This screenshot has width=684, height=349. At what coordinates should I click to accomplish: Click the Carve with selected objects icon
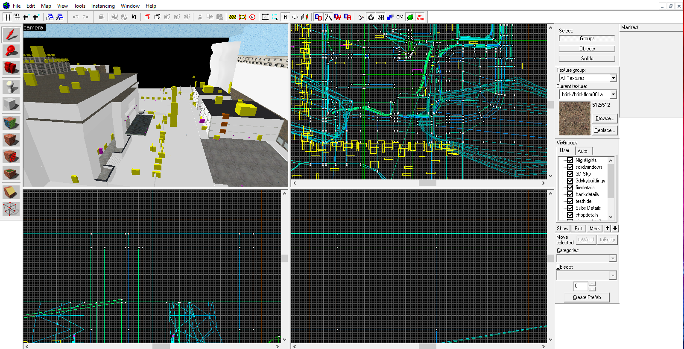(101, 17)
